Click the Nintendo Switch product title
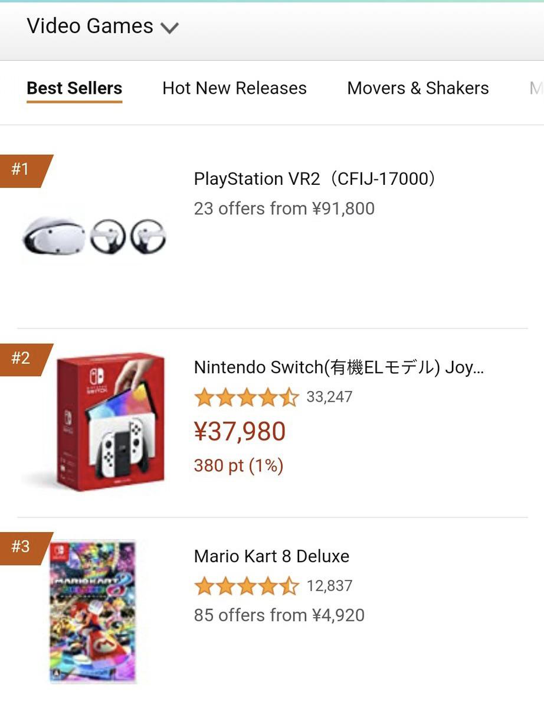The height and width of the screenshot is (701, 544). click(x=338, y=367)
